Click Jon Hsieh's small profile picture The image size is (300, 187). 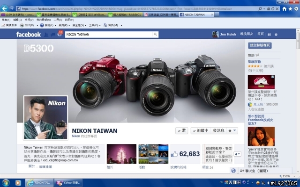coord(215,34)
